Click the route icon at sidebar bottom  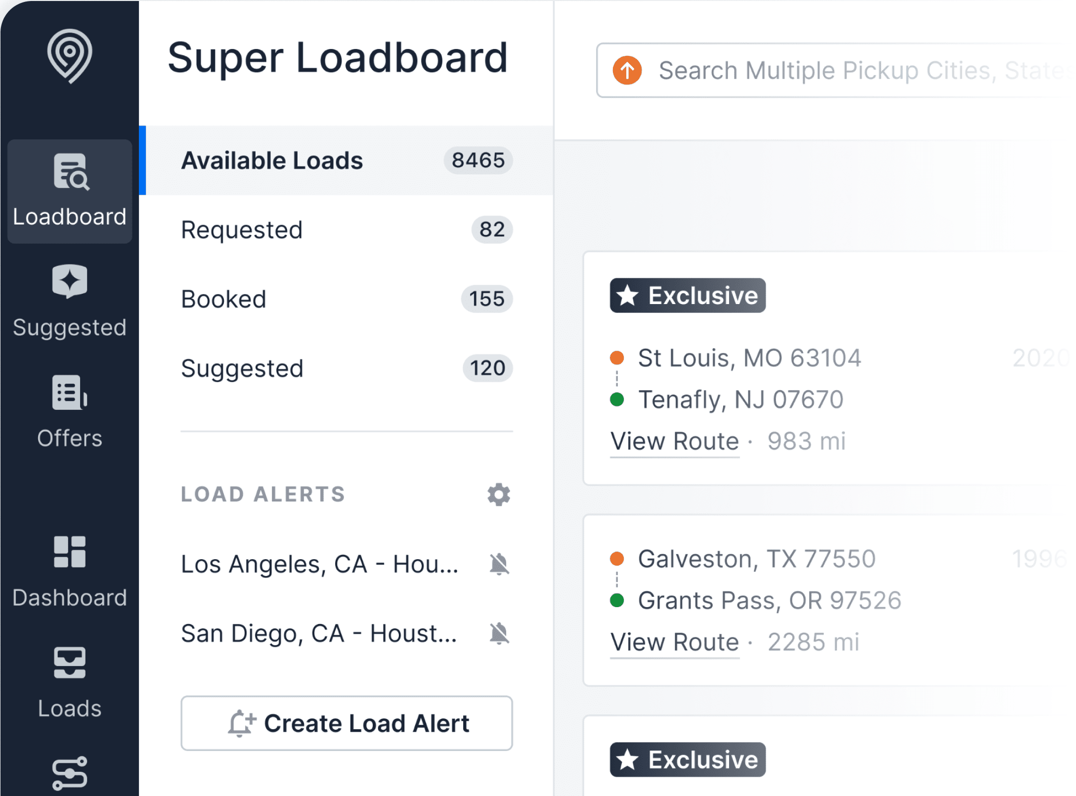(69, 772)
